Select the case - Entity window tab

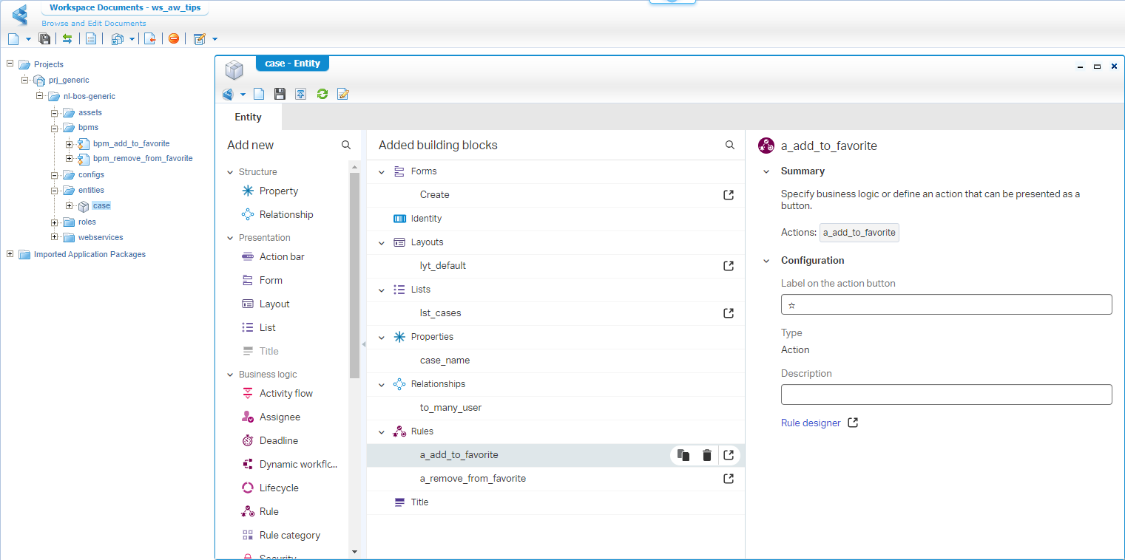292,64
